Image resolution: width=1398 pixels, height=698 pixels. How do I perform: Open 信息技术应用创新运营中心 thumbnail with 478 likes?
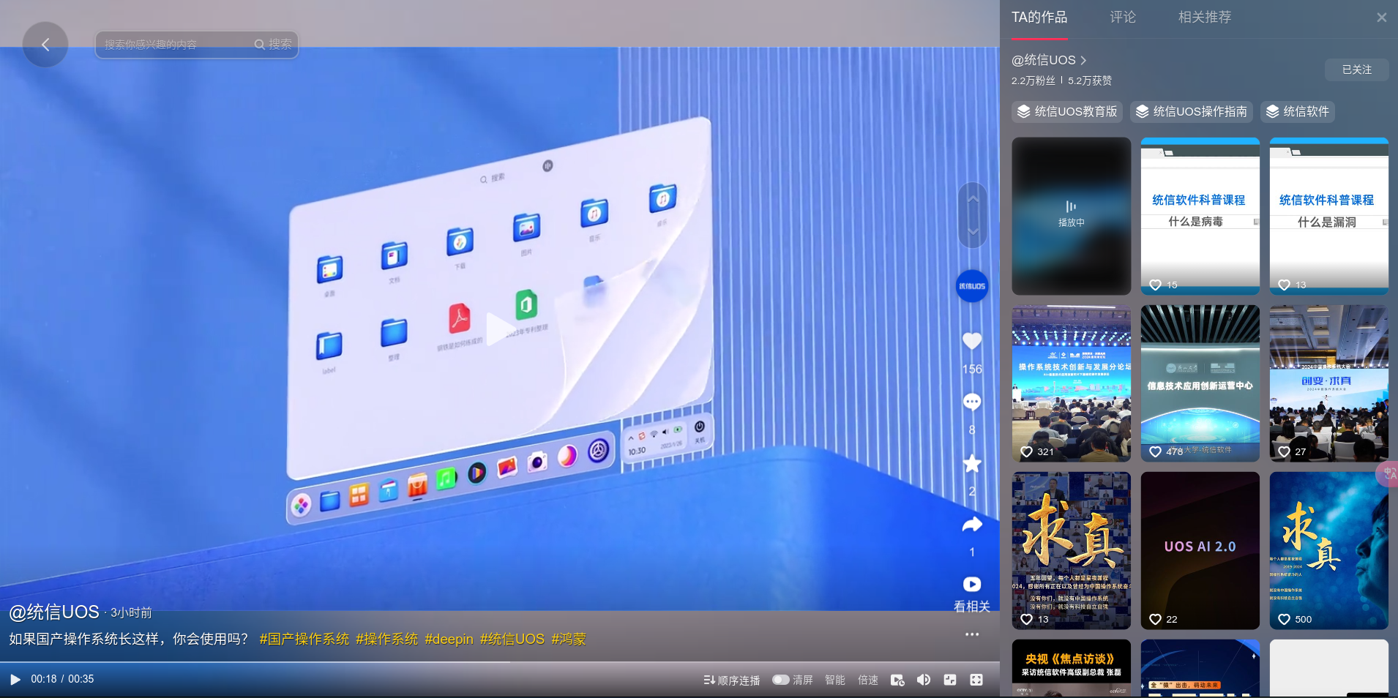(x=1200, y=383)
